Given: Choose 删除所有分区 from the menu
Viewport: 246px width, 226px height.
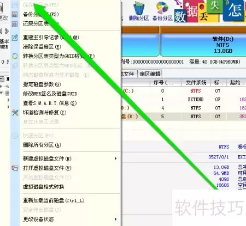Looking at the screenshot, I should 42,145.
